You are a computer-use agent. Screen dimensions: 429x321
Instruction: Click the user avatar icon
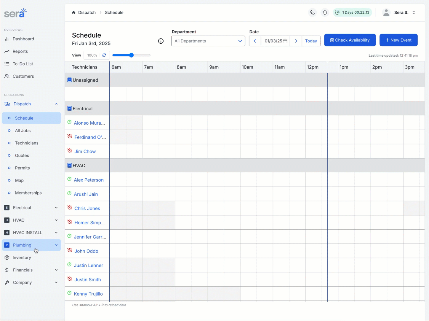386,12
